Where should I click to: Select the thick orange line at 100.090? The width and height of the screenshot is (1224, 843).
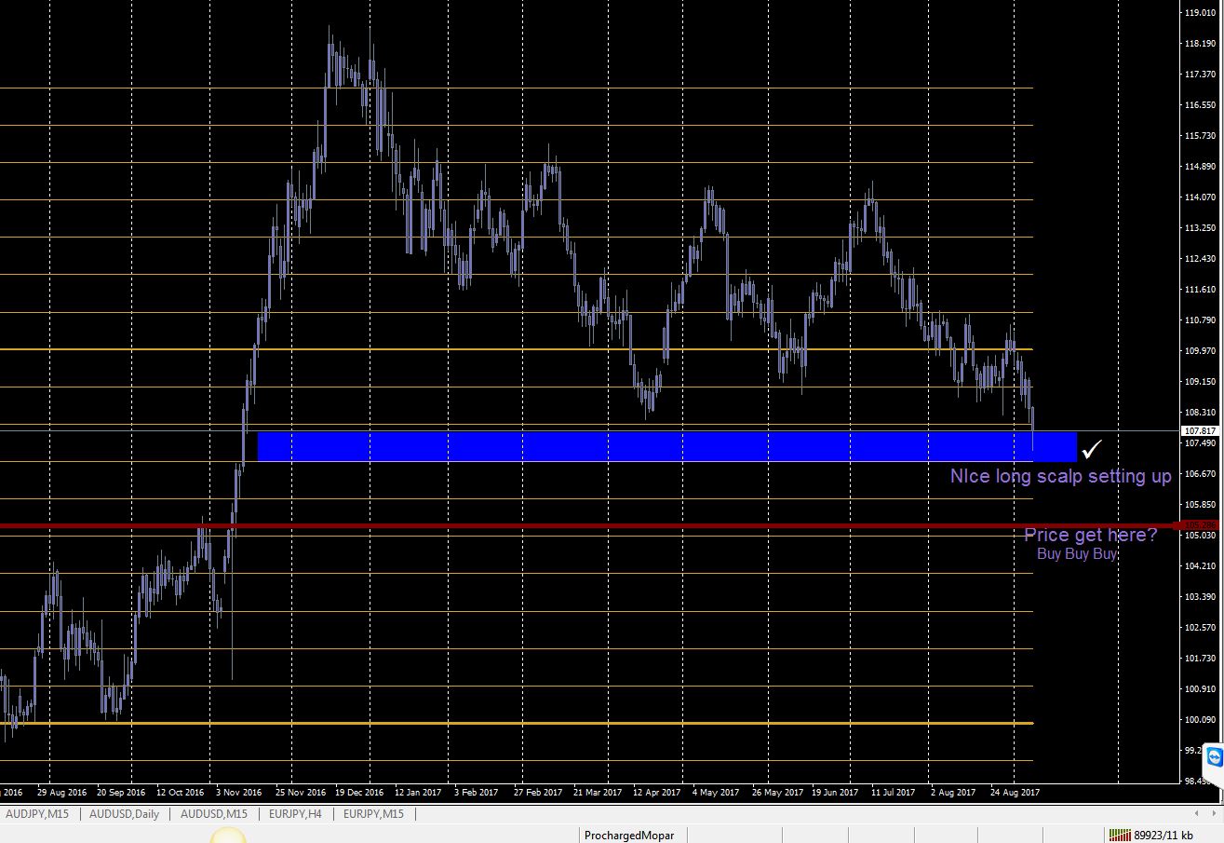click(517, 723)
